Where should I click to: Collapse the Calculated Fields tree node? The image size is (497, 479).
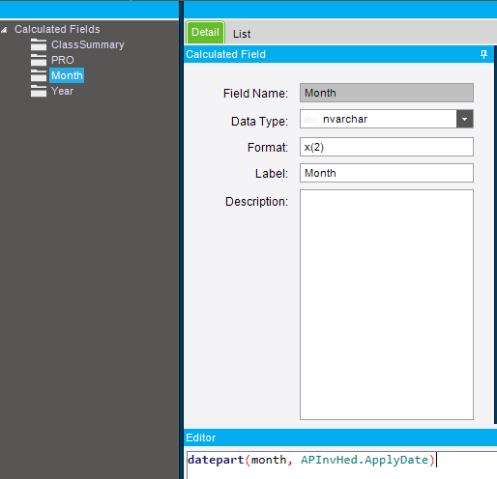coord(4,30)
